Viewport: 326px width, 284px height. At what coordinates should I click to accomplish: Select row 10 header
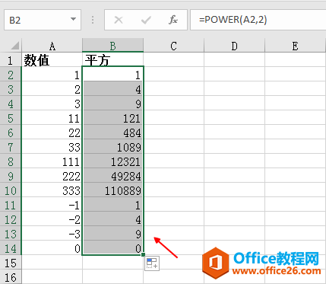coord(11,190)
